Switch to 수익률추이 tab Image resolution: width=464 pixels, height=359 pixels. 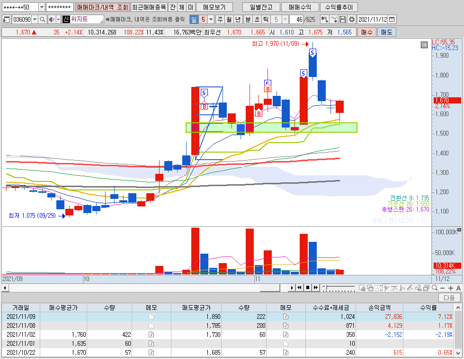(x=339, y=7)
